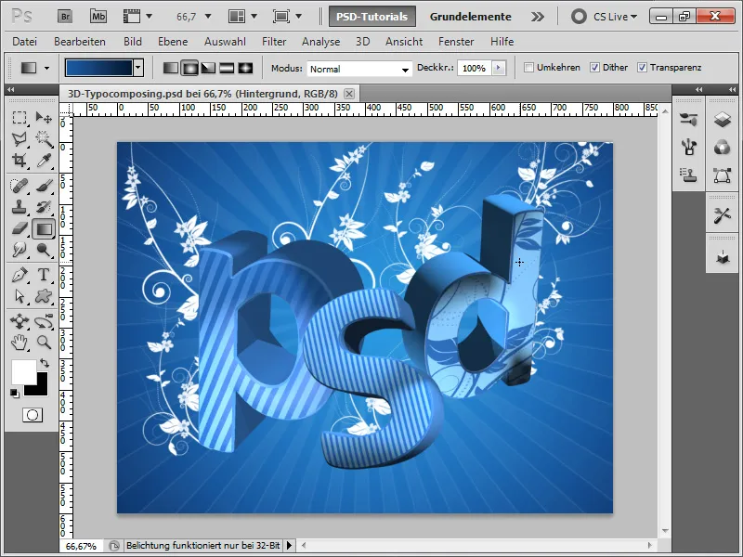The width and height of the screenshot is (743, 557).
Task: Close the 3D-Typocomposing.psd document tab
Action: (x=349, y=94)
